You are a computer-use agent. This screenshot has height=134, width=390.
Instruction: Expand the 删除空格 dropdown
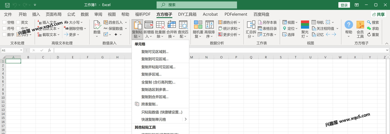click(x=85, y=28)
